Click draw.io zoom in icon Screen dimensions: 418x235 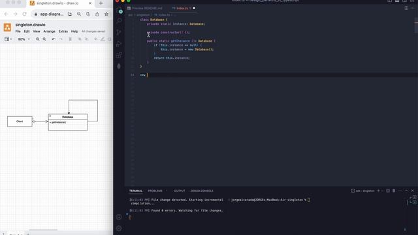click(38, 39)
